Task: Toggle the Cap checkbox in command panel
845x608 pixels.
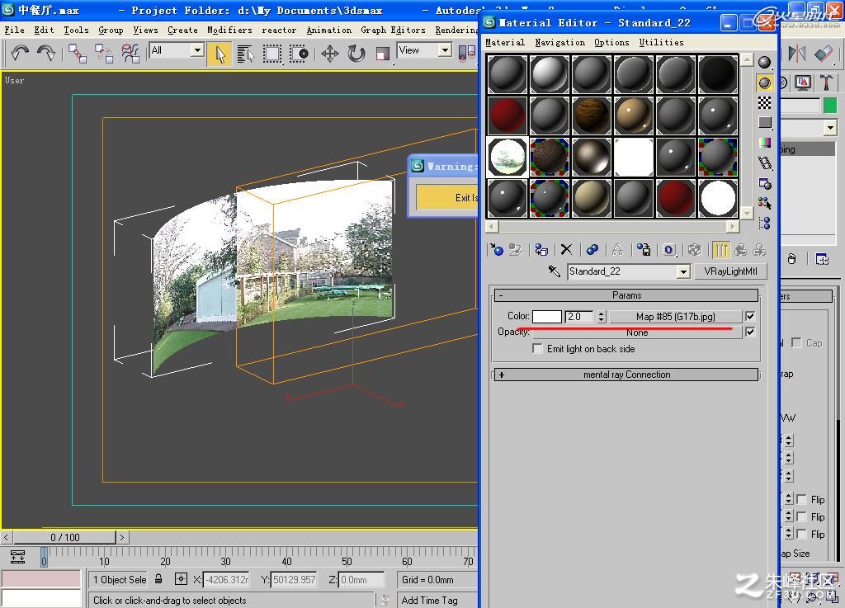Action: click(x=796, y=342)
